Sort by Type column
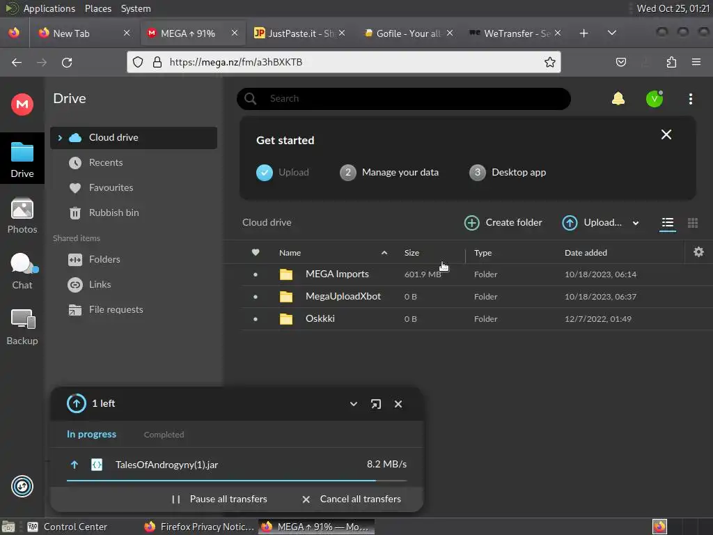Viewport: 713px width, 535px height. click(483, 252)
